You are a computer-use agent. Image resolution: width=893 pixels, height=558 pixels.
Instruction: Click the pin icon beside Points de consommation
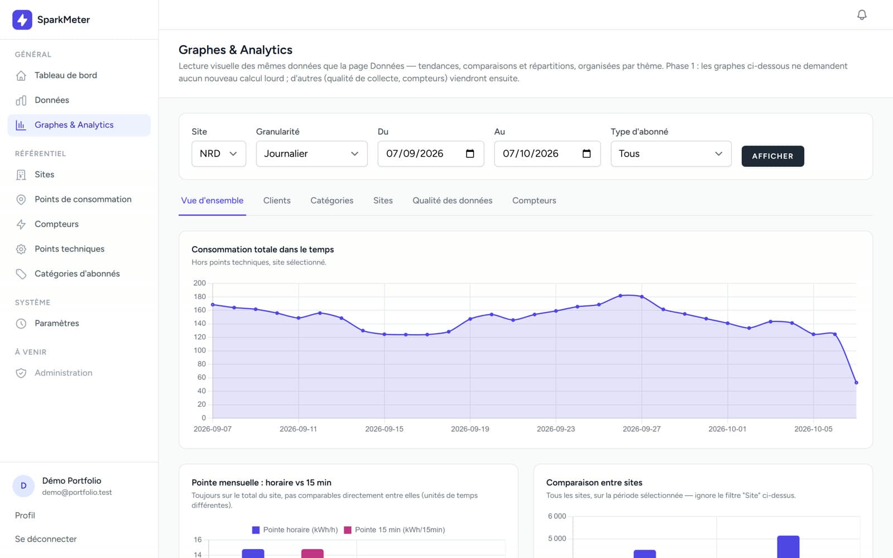(21, 199)
